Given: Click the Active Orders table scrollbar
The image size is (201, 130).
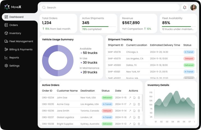Looking at the screenshot, I should 142,103.
